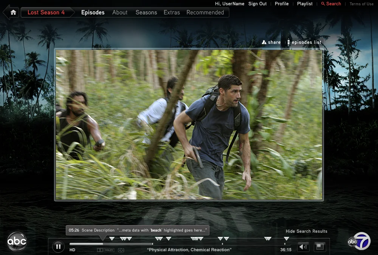
Task: Toggle HD quality
Action: (72, 250)
